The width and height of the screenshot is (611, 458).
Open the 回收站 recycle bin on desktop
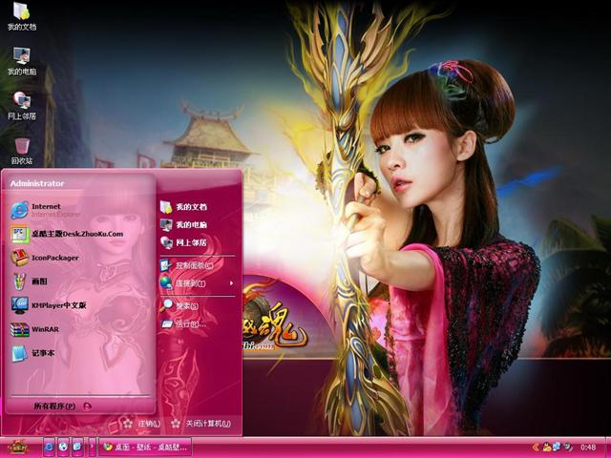[22, 151]
